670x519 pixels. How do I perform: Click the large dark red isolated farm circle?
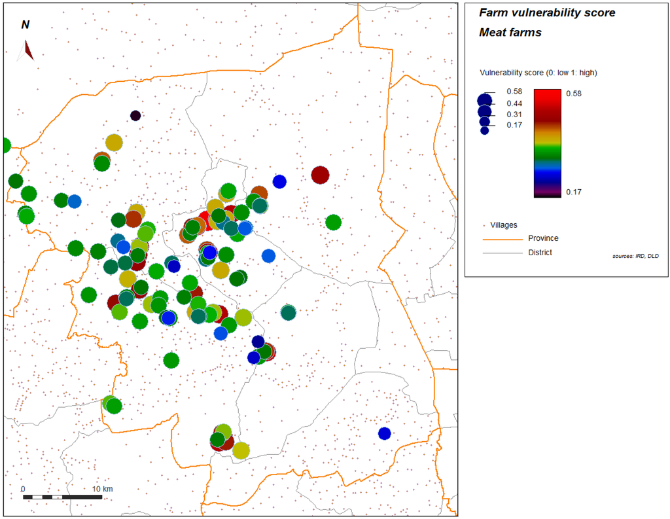click(320, 175)
